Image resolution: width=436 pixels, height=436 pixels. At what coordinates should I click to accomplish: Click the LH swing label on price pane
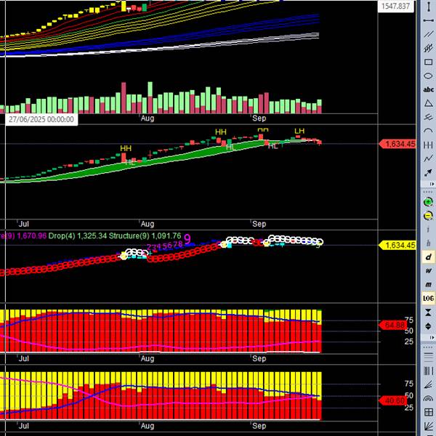click(x=299, y=131)
